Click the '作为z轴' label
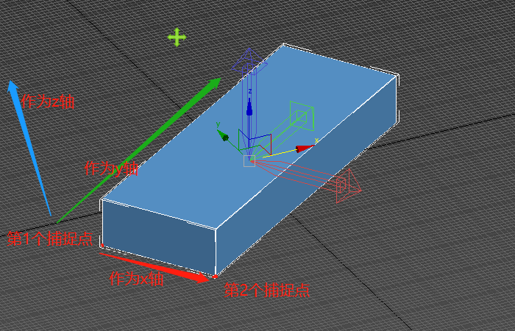515x331 pixels. pyautogui.click(x=48, y=102)
